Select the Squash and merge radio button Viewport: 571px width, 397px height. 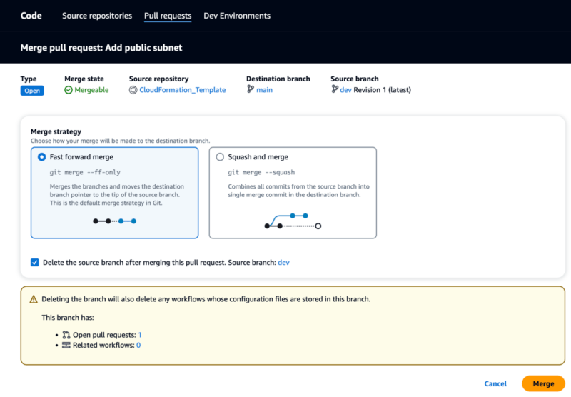220,157
